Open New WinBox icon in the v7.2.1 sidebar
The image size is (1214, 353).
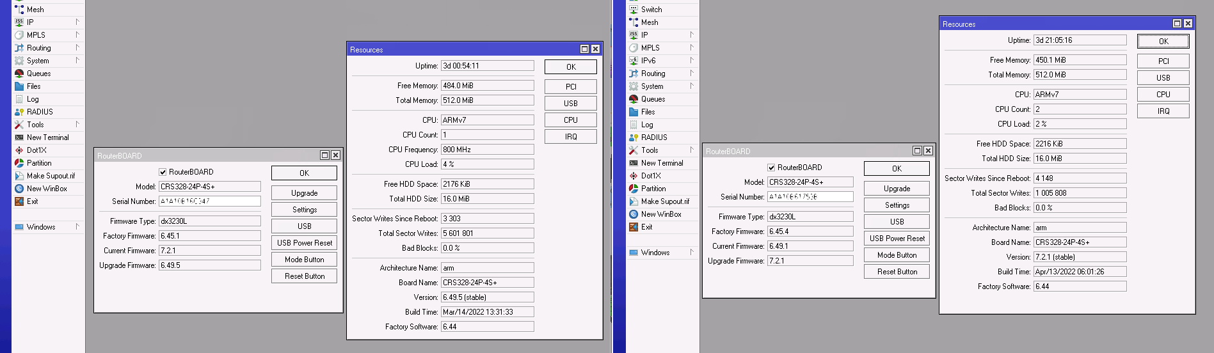(634, 214)
